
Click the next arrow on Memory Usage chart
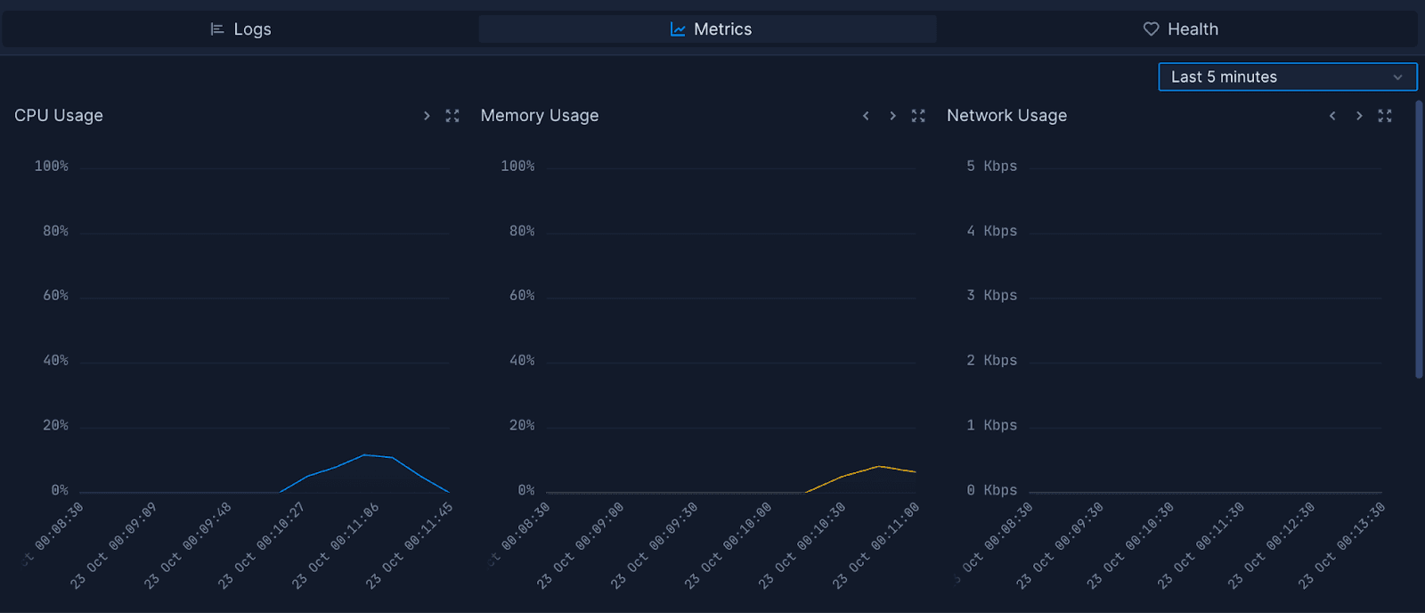[x=892, y=116]
